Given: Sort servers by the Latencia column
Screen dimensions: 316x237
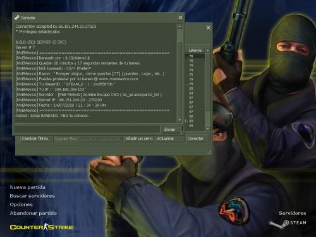Looking at the screenshot, I should [195, 51].
